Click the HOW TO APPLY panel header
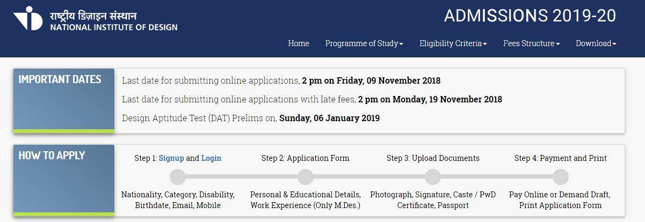This screenshot has height=222, width=645. click(64, 180)
